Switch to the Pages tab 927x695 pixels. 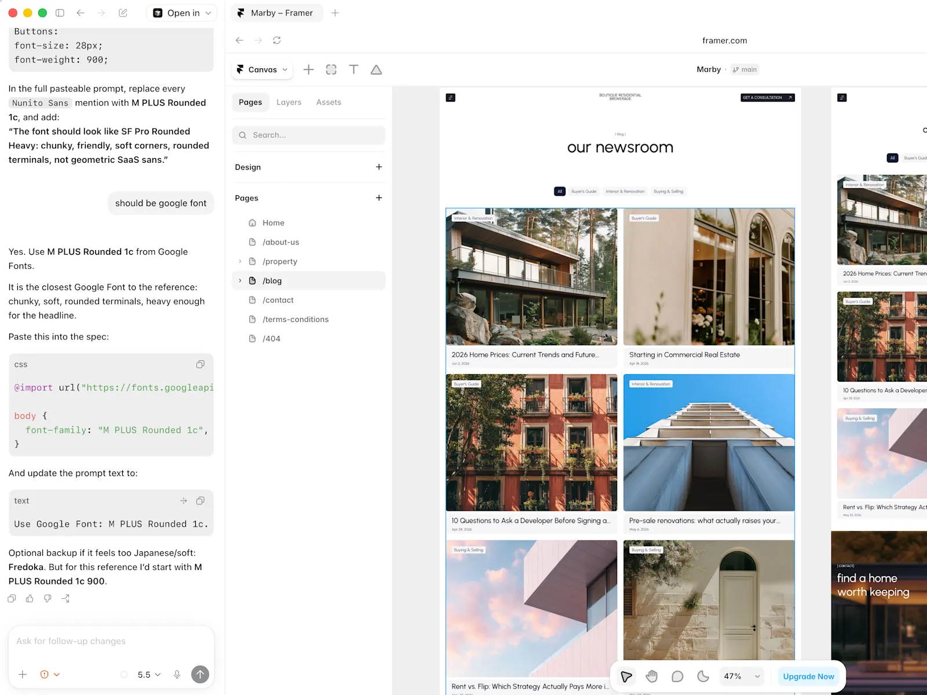[250, 102]
